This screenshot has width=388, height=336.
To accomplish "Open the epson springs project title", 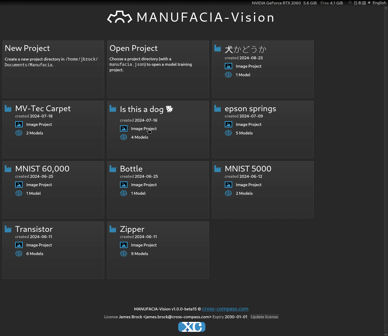I will tap(250, 109).
